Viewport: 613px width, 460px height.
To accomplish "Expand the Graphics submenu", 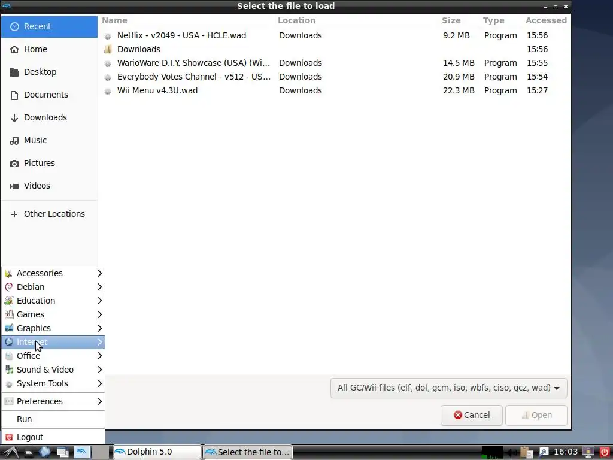I will [53, 328].
